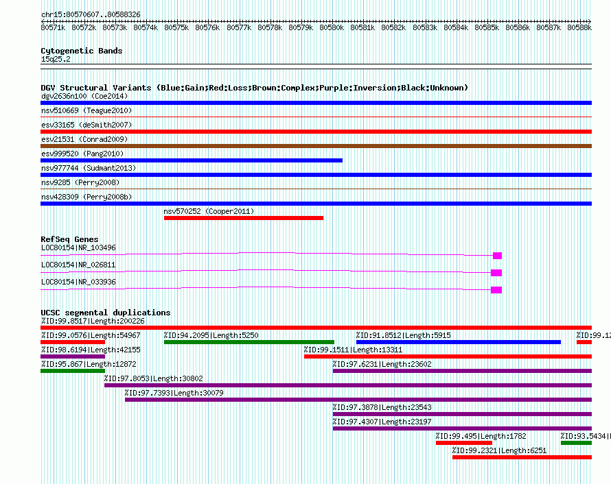Click label esv33165 (deSmith2007)
The width and height of the screenshot is (611, 484).
tap(87, 125)
